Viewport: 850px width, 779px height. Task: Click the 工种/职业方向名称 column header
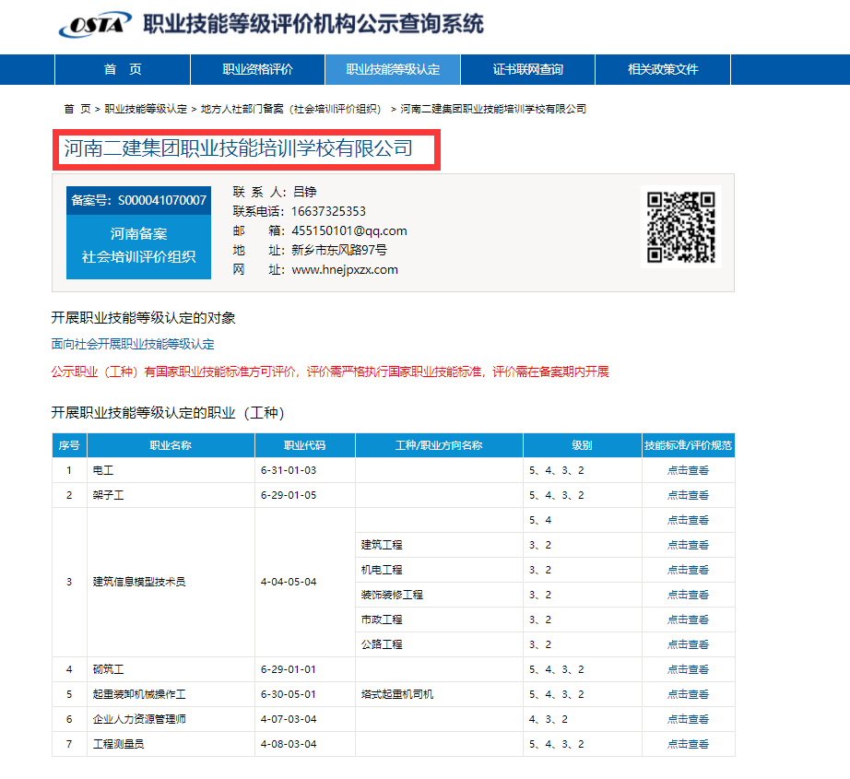coord(439,445)
